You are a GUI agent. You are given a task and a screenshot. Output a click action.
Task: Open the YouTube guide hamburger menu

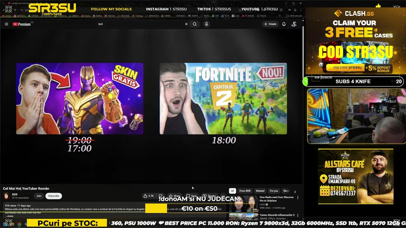pyautogui.click(x=6, y=24)
